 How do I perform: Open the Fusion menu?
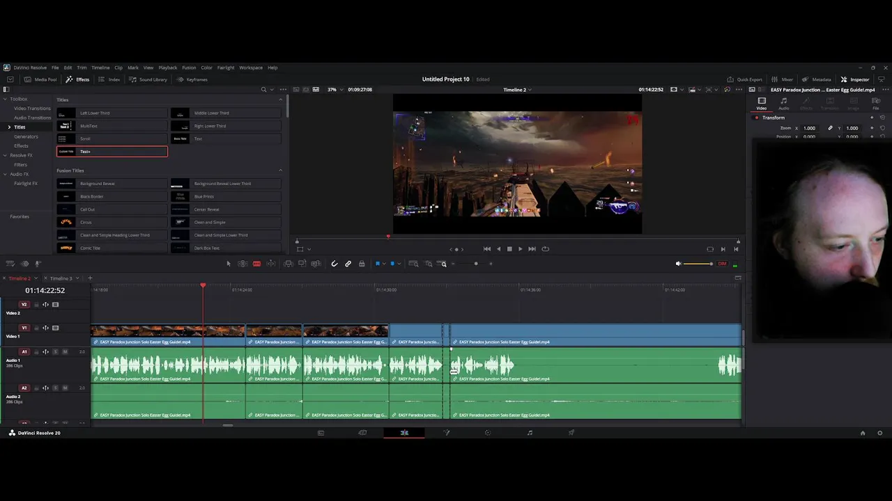[x=189, y=67]
